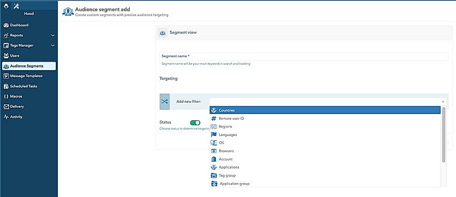Click the globe icon beside Countries
Screen dimensions: 456x197
tap(214, 110)
